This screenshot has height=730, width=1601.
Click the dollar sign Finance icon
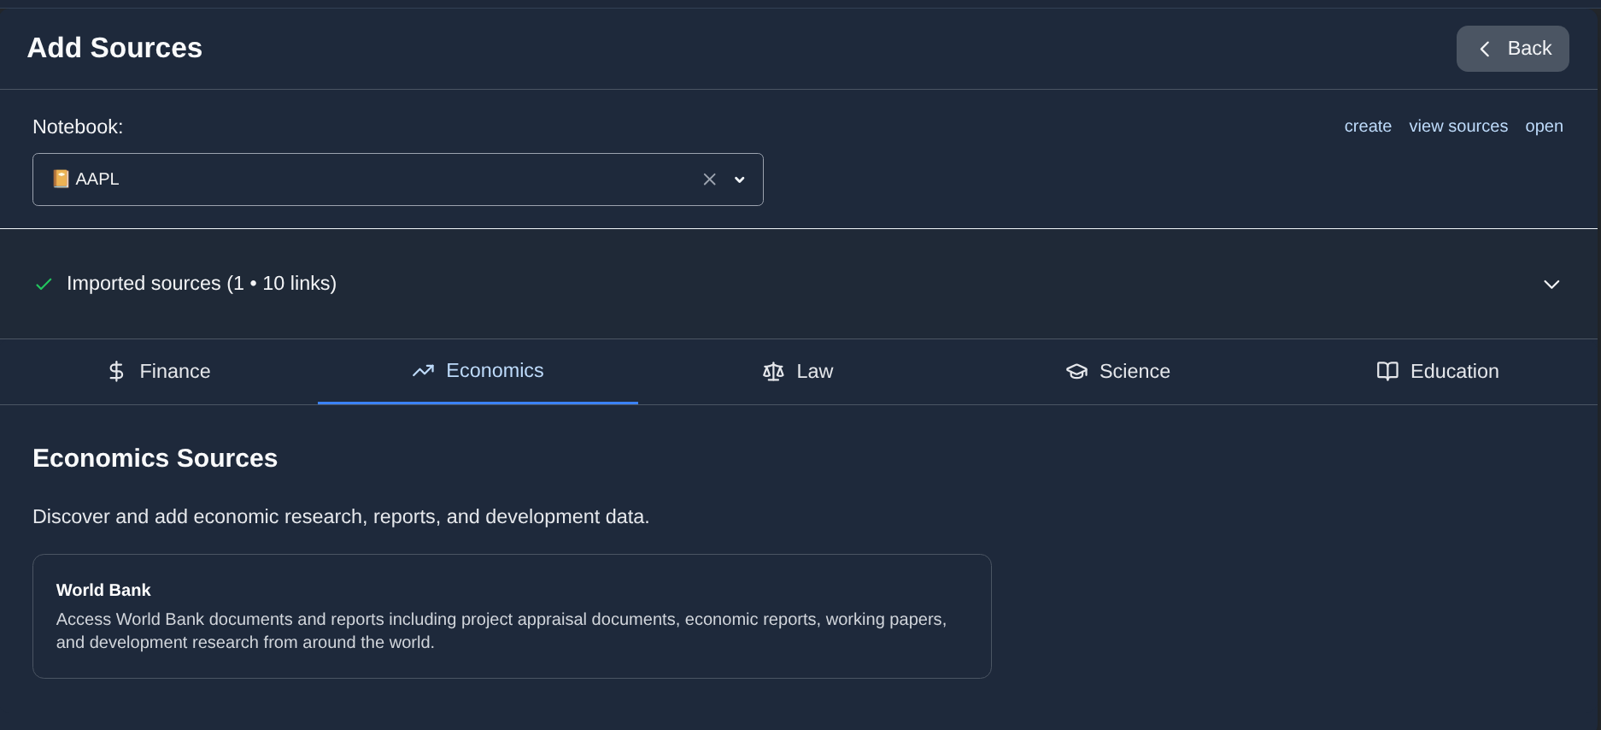(117, 371)
